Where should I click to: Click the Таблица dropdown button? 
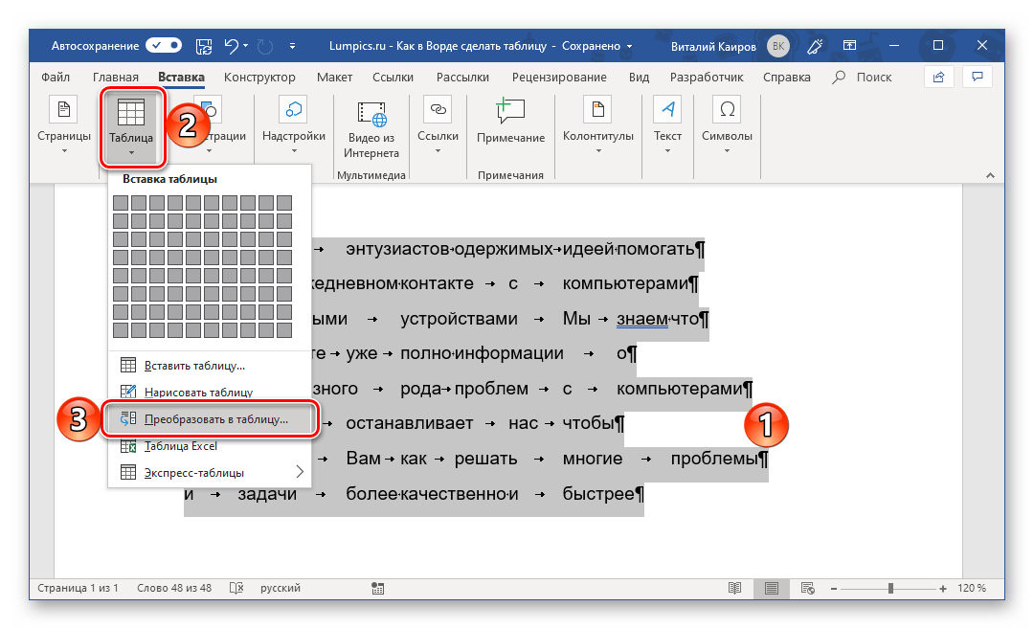pyautogui.click(x=131, y=128)
